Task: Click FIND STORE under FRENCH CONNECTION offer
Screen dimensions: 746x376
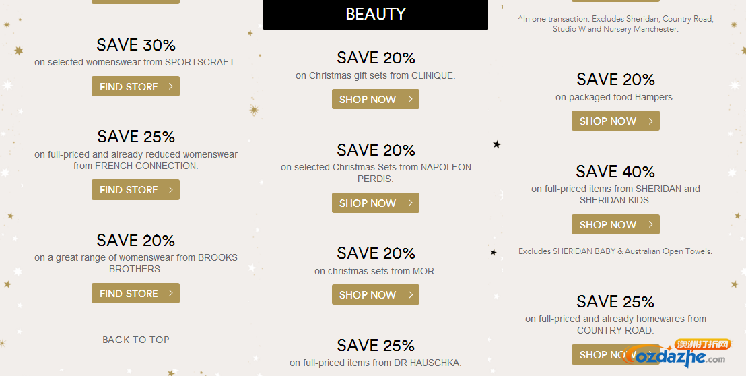Action: [x=135, y=189]
